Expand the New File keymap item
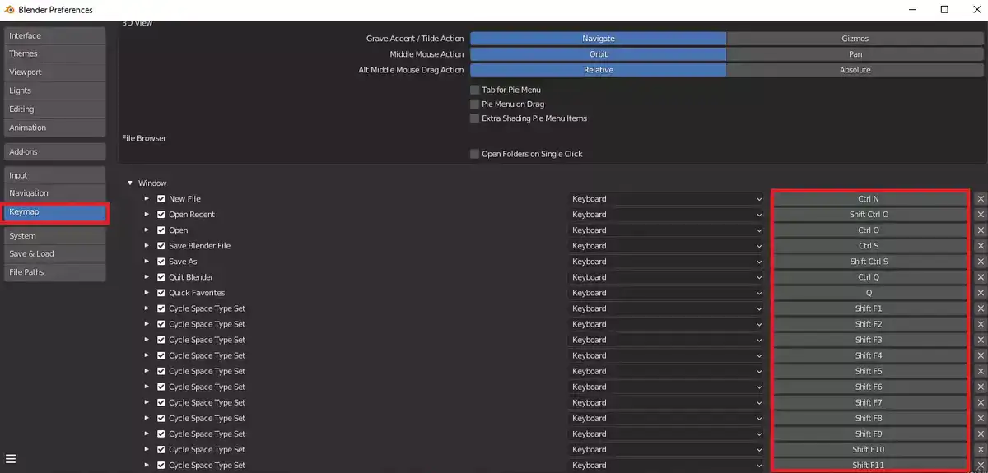 tap(147, 199)
